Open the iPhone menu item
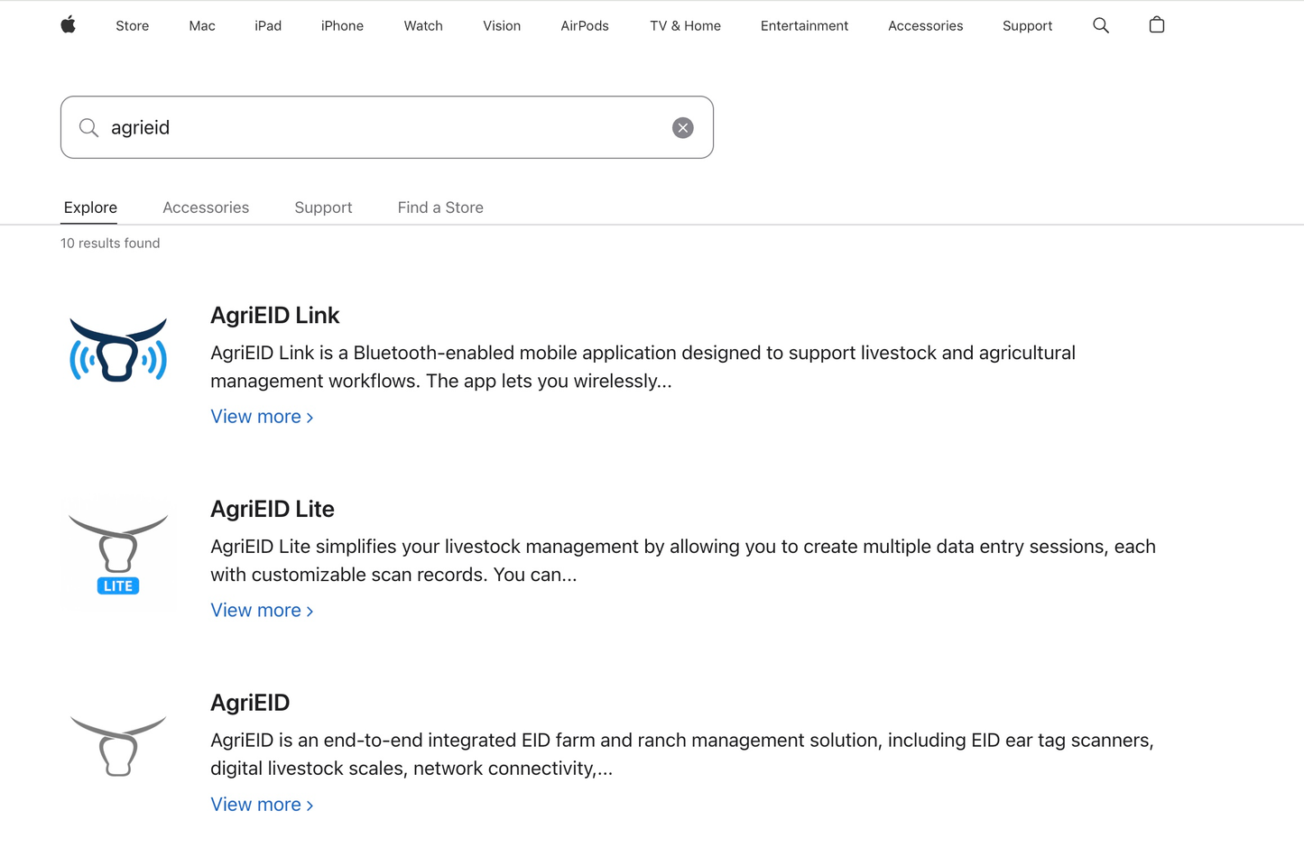1304x857 pixels. pos(342,25)
